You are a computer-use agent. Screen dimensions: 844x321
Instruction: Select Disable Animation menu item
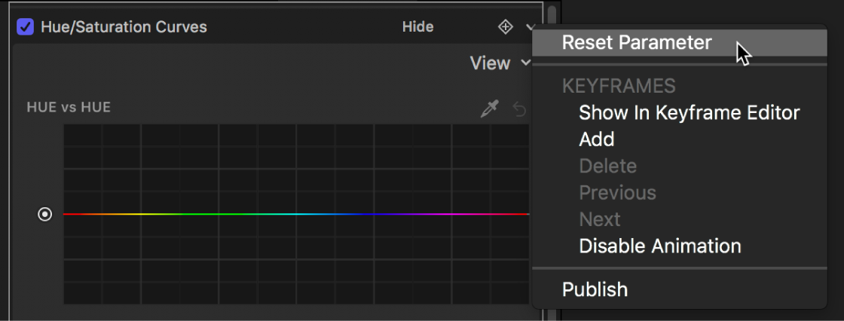659,246
